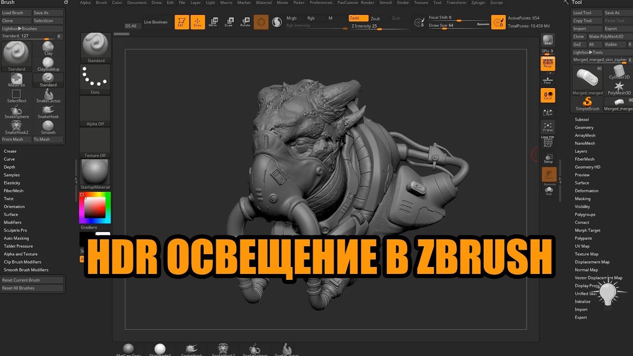
Task: Select the MatCap Gray material at bottom
Action: (x=129, y=350)
